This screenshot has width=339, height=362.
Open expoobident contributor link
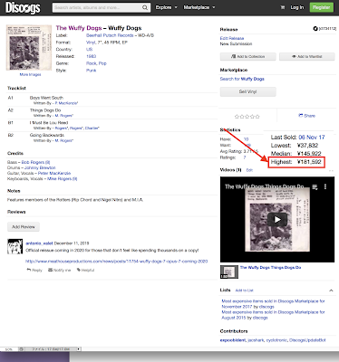tap(233, 340)
